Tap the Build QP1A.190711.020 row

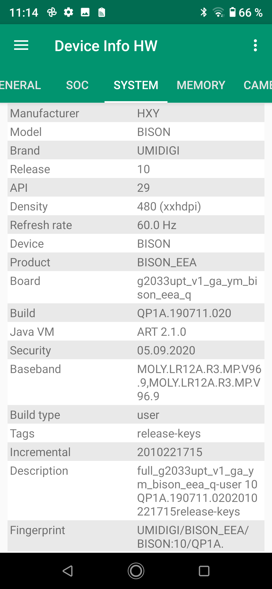(x=136, y=313)
